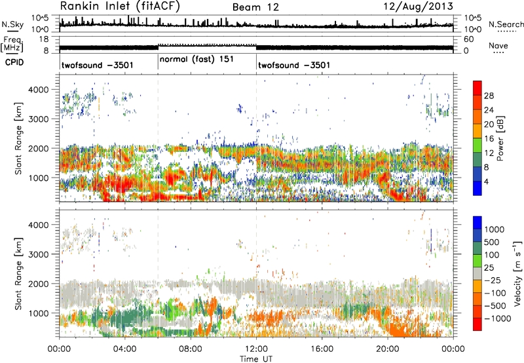Click the "-1000" tick on Velocity colorbar

click(x=497, y=318)
